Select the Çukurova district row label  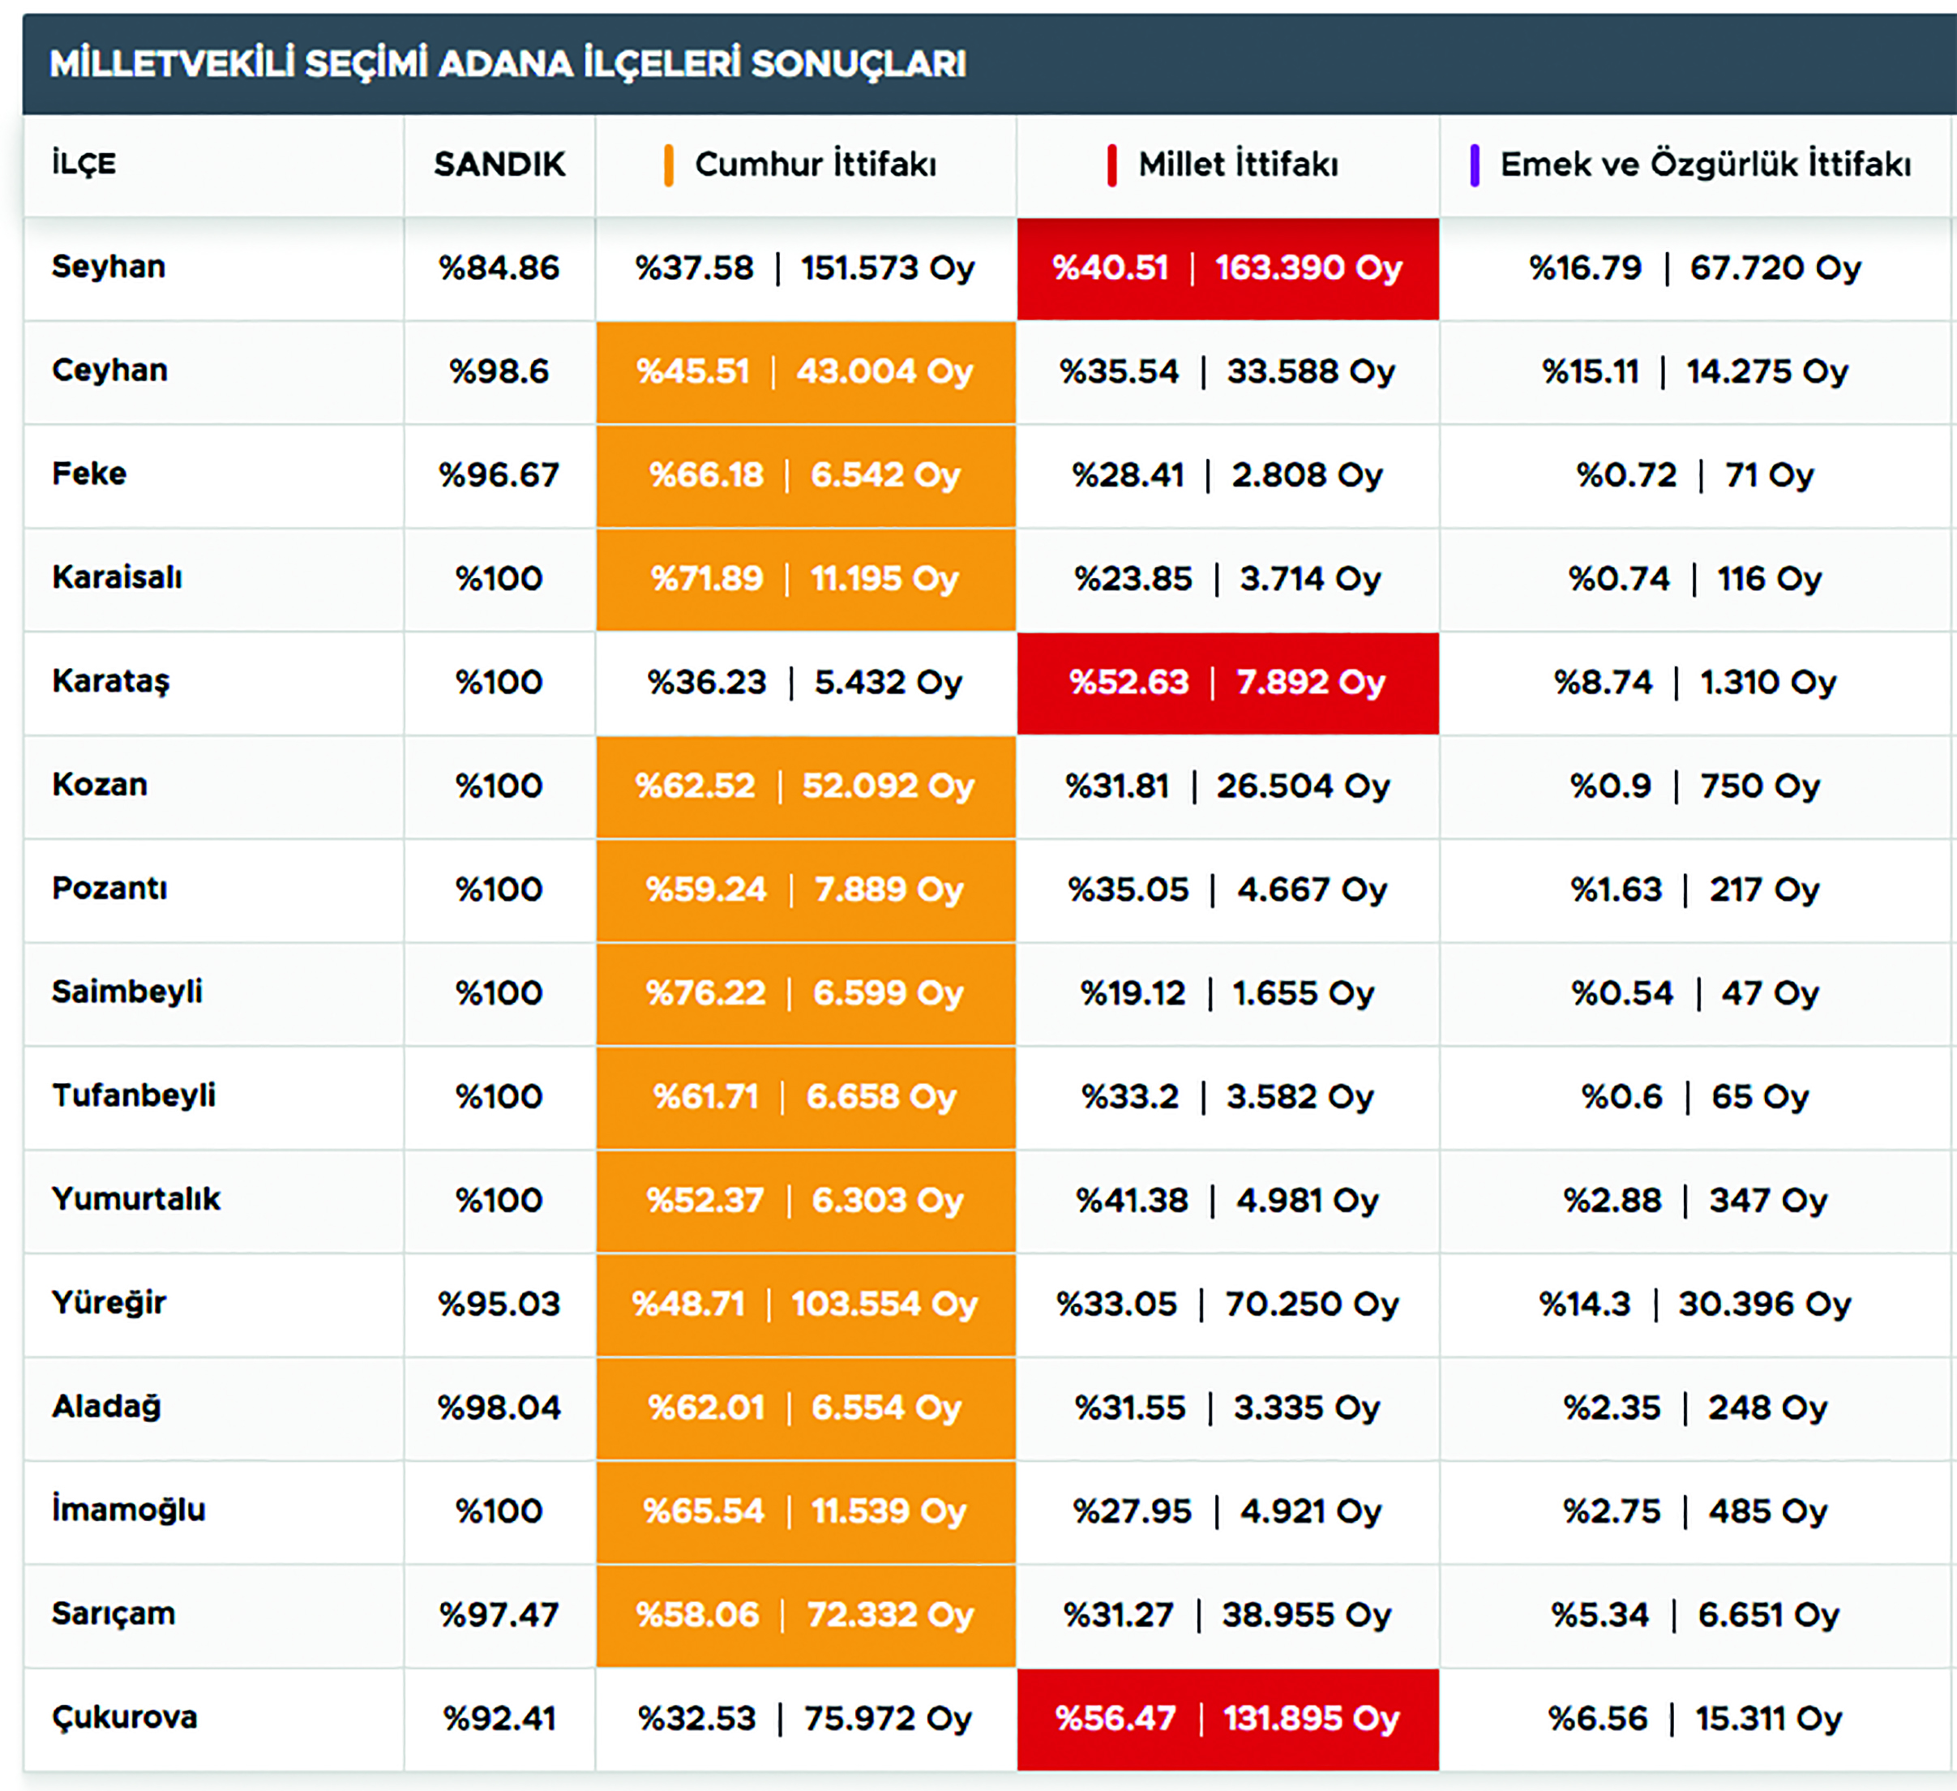pyautogui.click(x=124, y=1717)
